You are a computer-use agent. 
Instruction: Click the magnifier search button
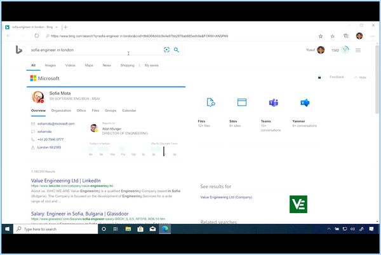point(177,50)
